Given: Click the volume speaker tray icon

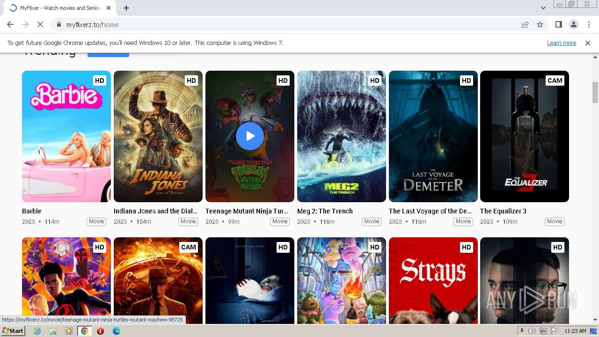Looking at the screenshot, I should pos(532,331).
